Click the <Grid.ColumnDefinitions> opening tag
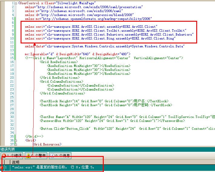This screenshot has height=172, width=215. pos(62,81)
